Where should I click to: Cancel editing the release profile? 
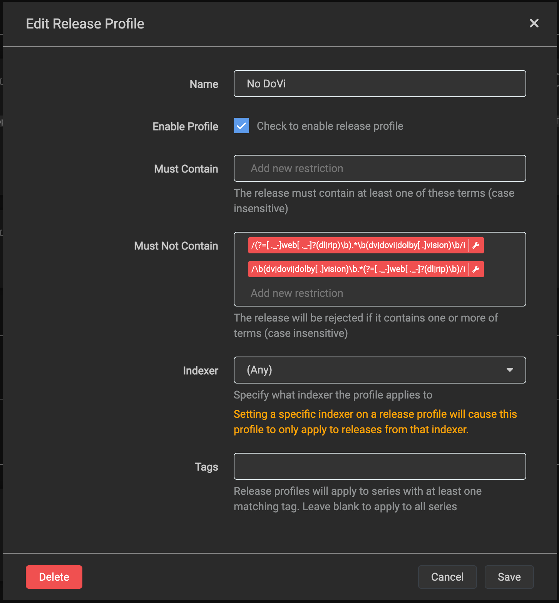pyautogui.click(x=447, y=577)
